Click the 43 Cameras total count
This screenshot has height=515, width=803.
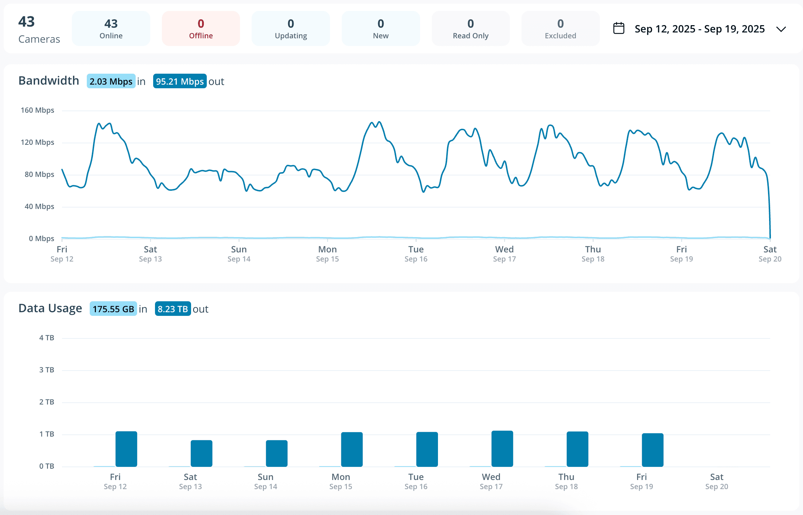39,28
